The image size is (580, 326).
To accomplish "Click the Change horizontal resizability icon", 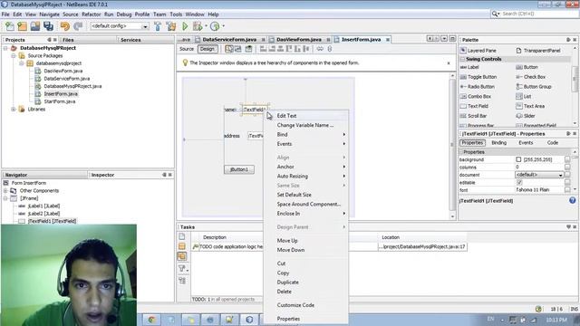I will (x=320, y=49).
